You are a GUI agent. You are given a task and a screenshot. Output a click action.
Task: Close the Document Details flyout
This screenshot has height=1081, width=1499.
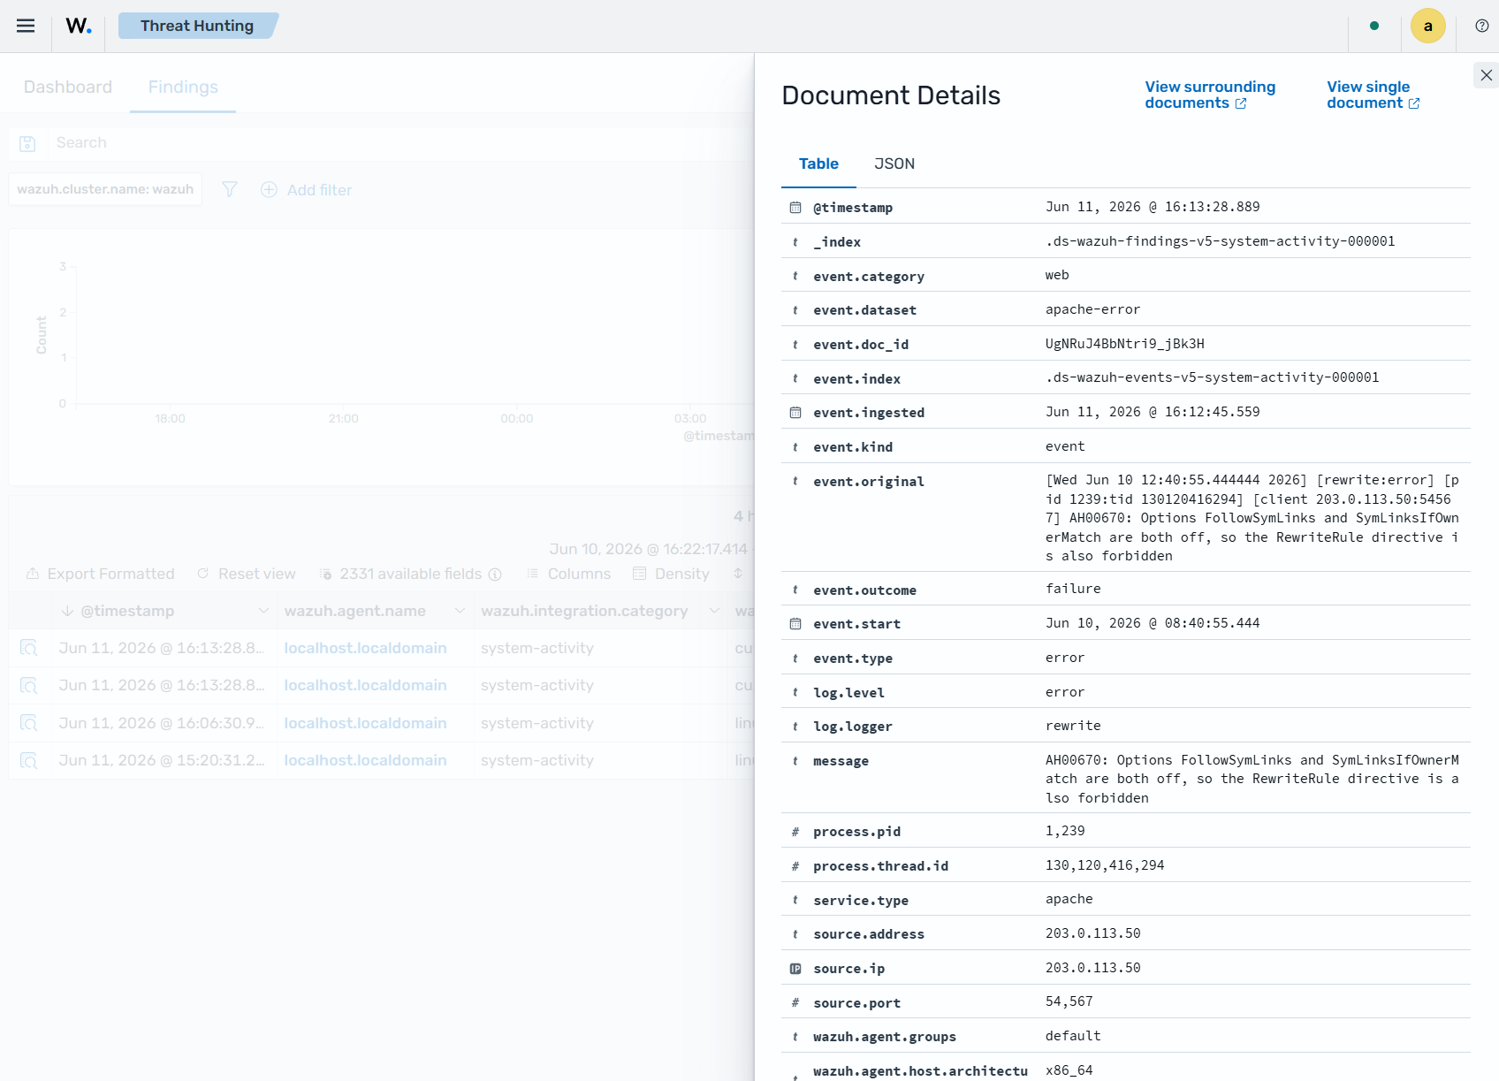point(1487,75)
